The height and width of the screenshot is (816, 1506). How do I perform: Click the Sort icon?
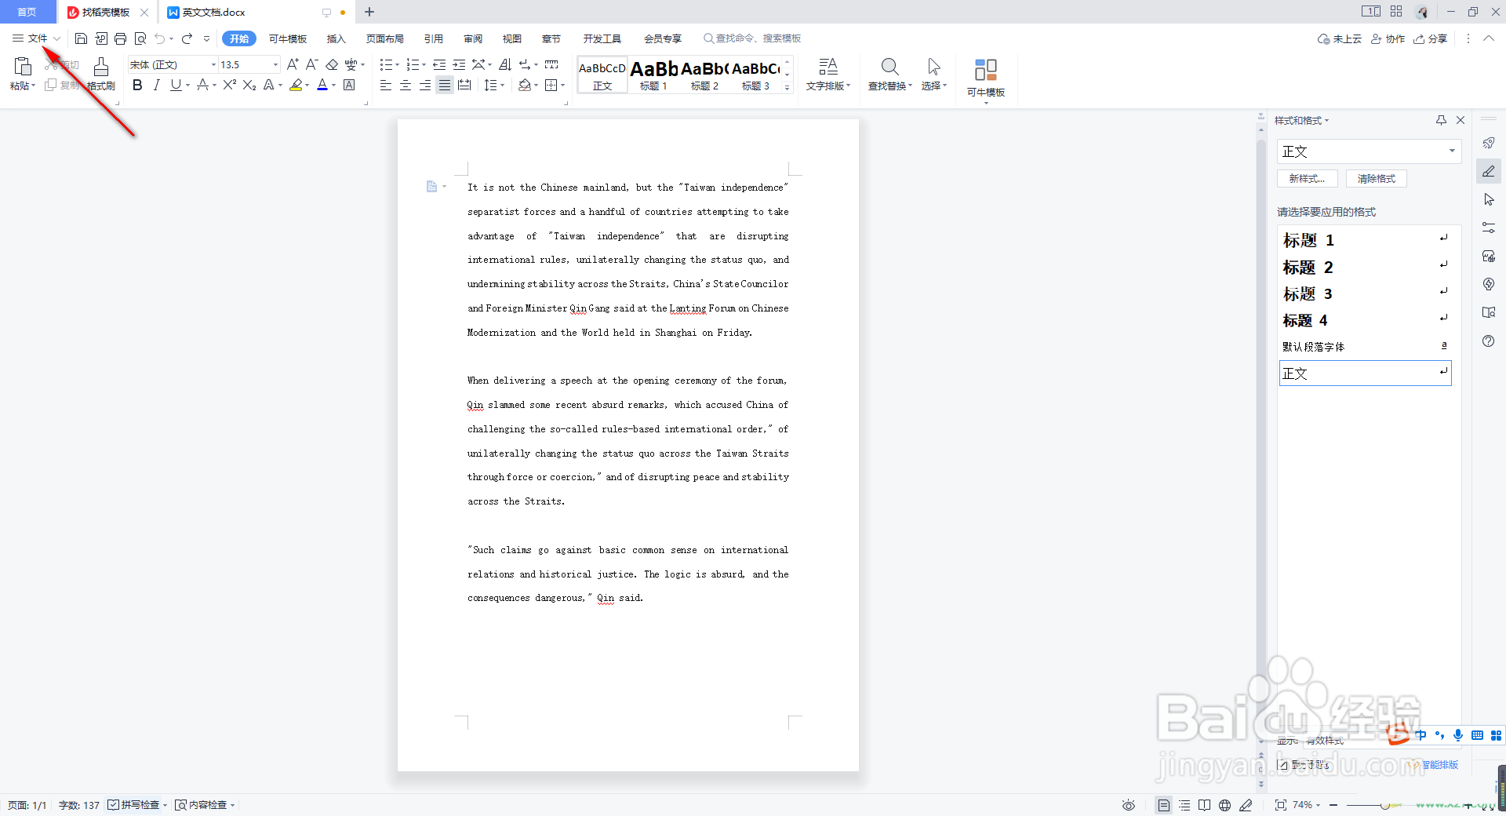pyautogui.click(x=505, y=64)
